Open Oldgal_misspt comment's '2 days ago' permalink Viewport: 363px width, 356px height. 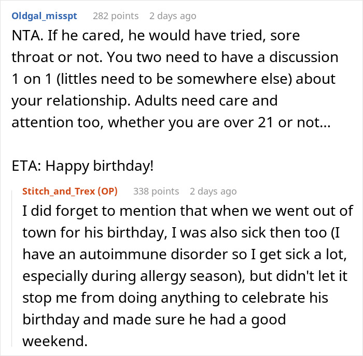tap(173, 16)
